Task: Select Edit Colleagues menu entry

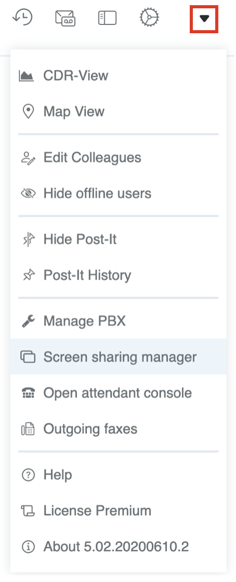Action: [119, 157]
